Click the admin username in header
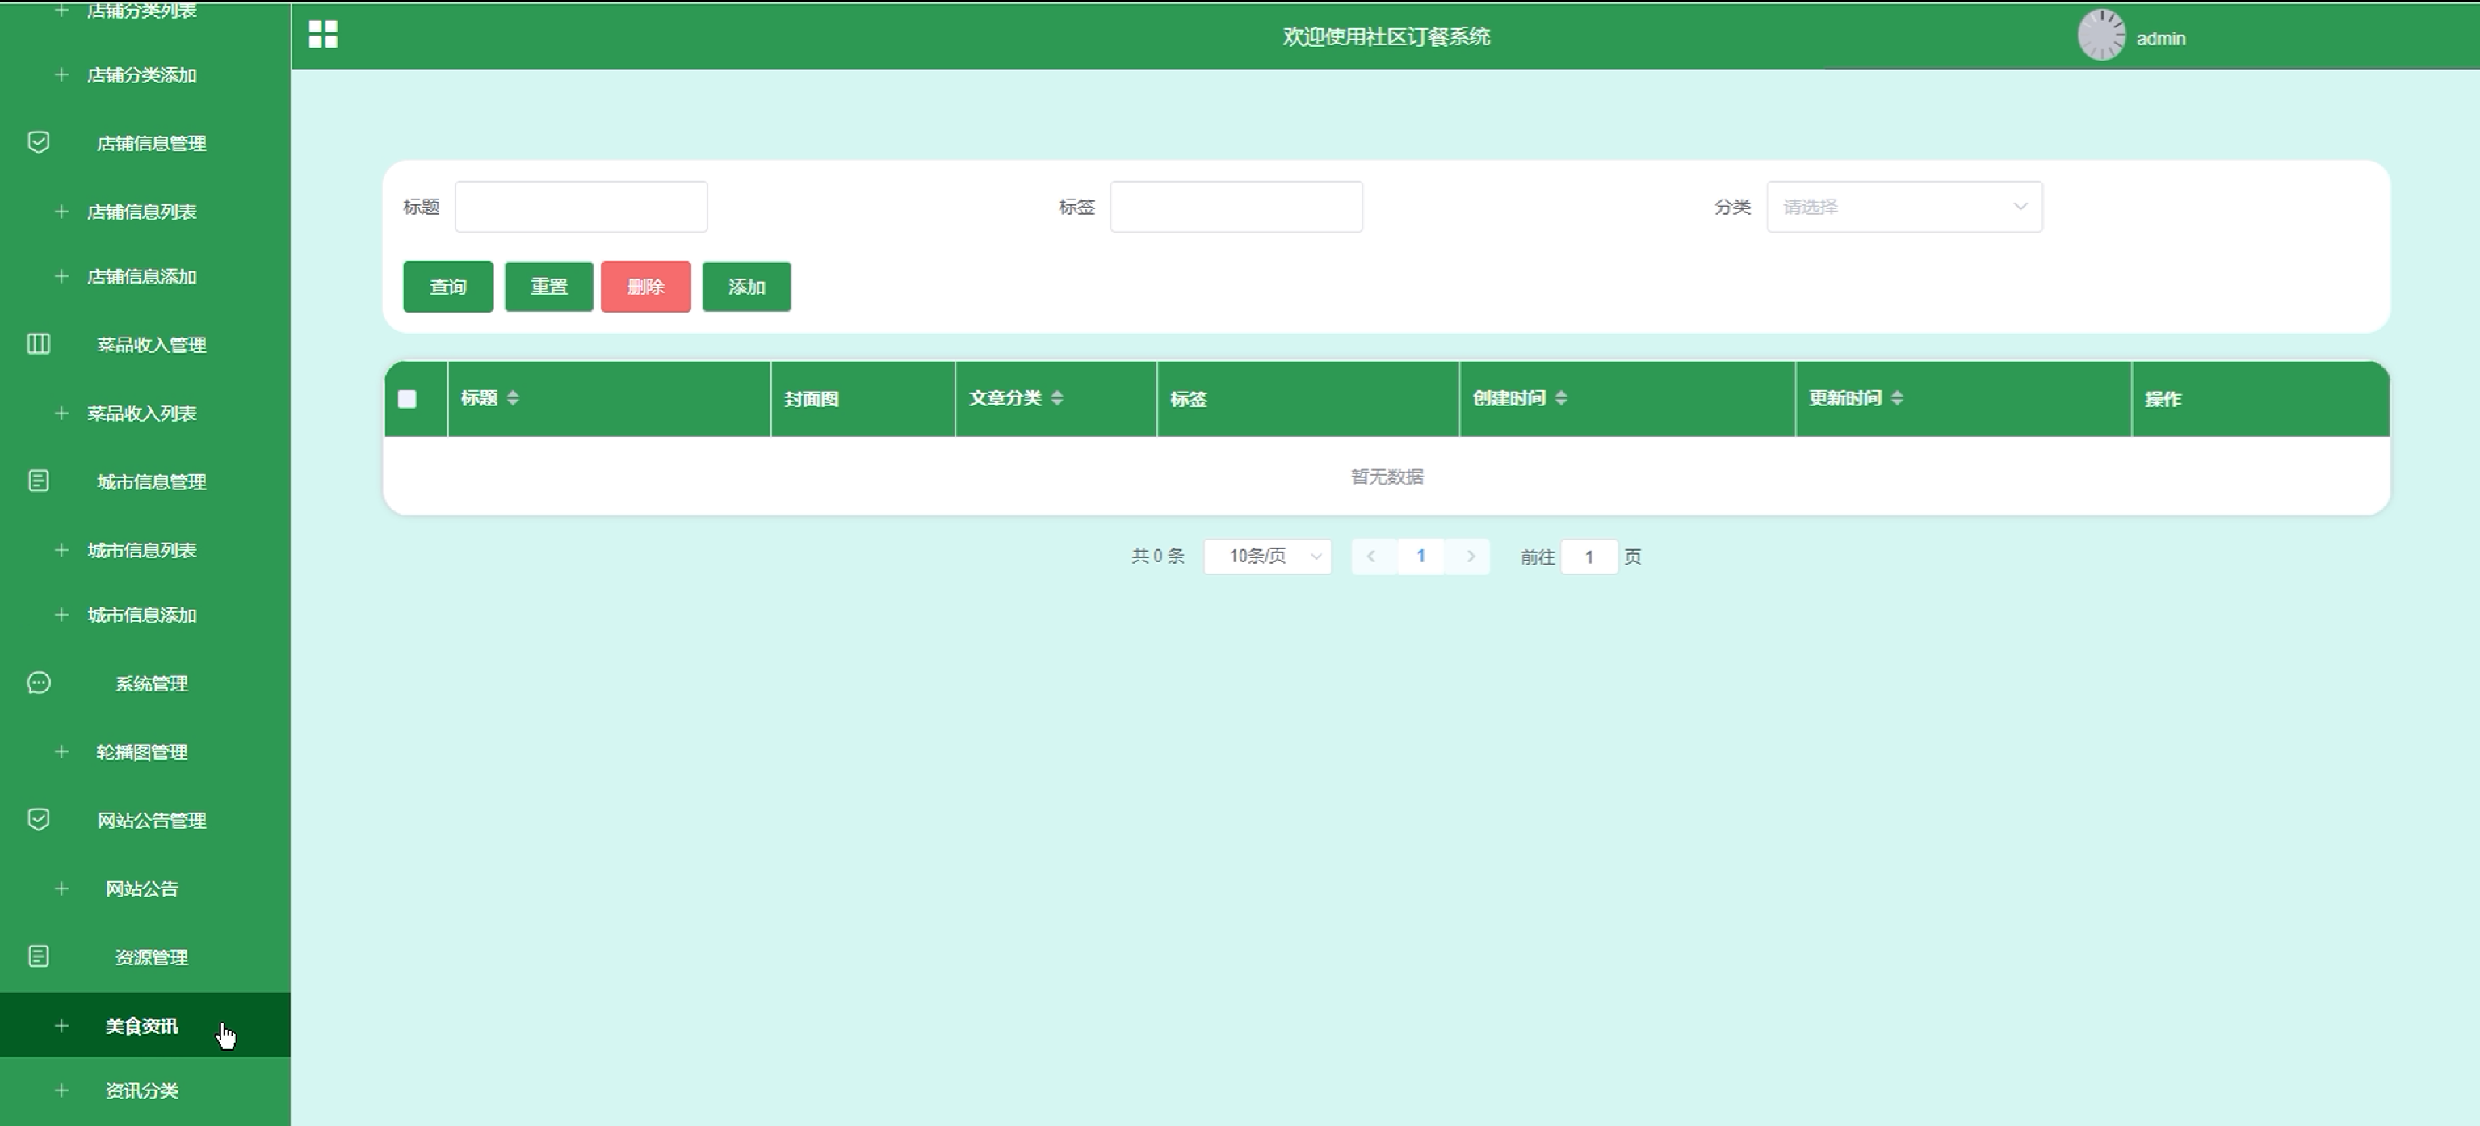Screen dimensions: 2480x1126 (x=2161, y=39)
